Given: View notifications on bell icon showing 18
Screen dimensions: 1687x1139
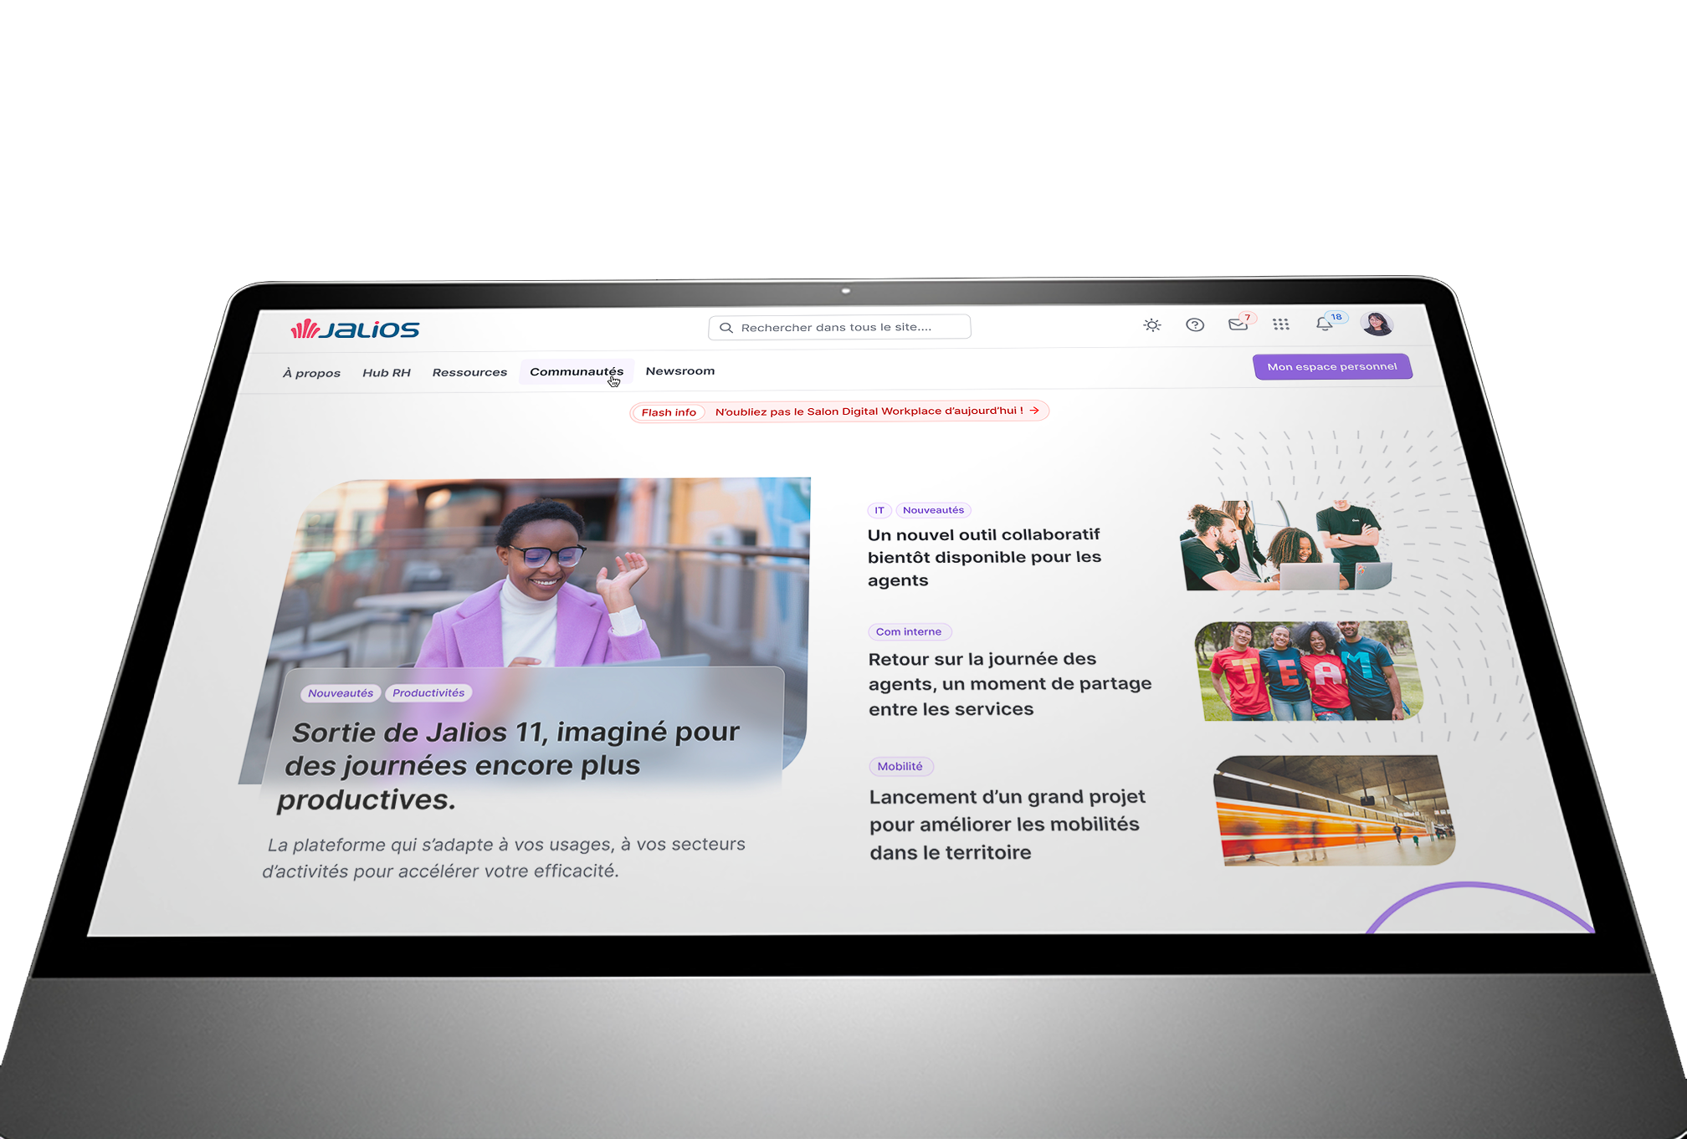Looking at the screenshot, I should click(x=1325, y=324).
